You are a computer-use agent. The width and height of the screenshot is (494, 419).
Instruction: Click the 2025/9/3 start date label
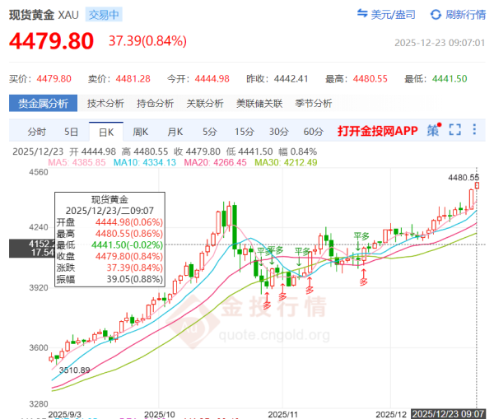pyautogui.click(x=64, y=414)
